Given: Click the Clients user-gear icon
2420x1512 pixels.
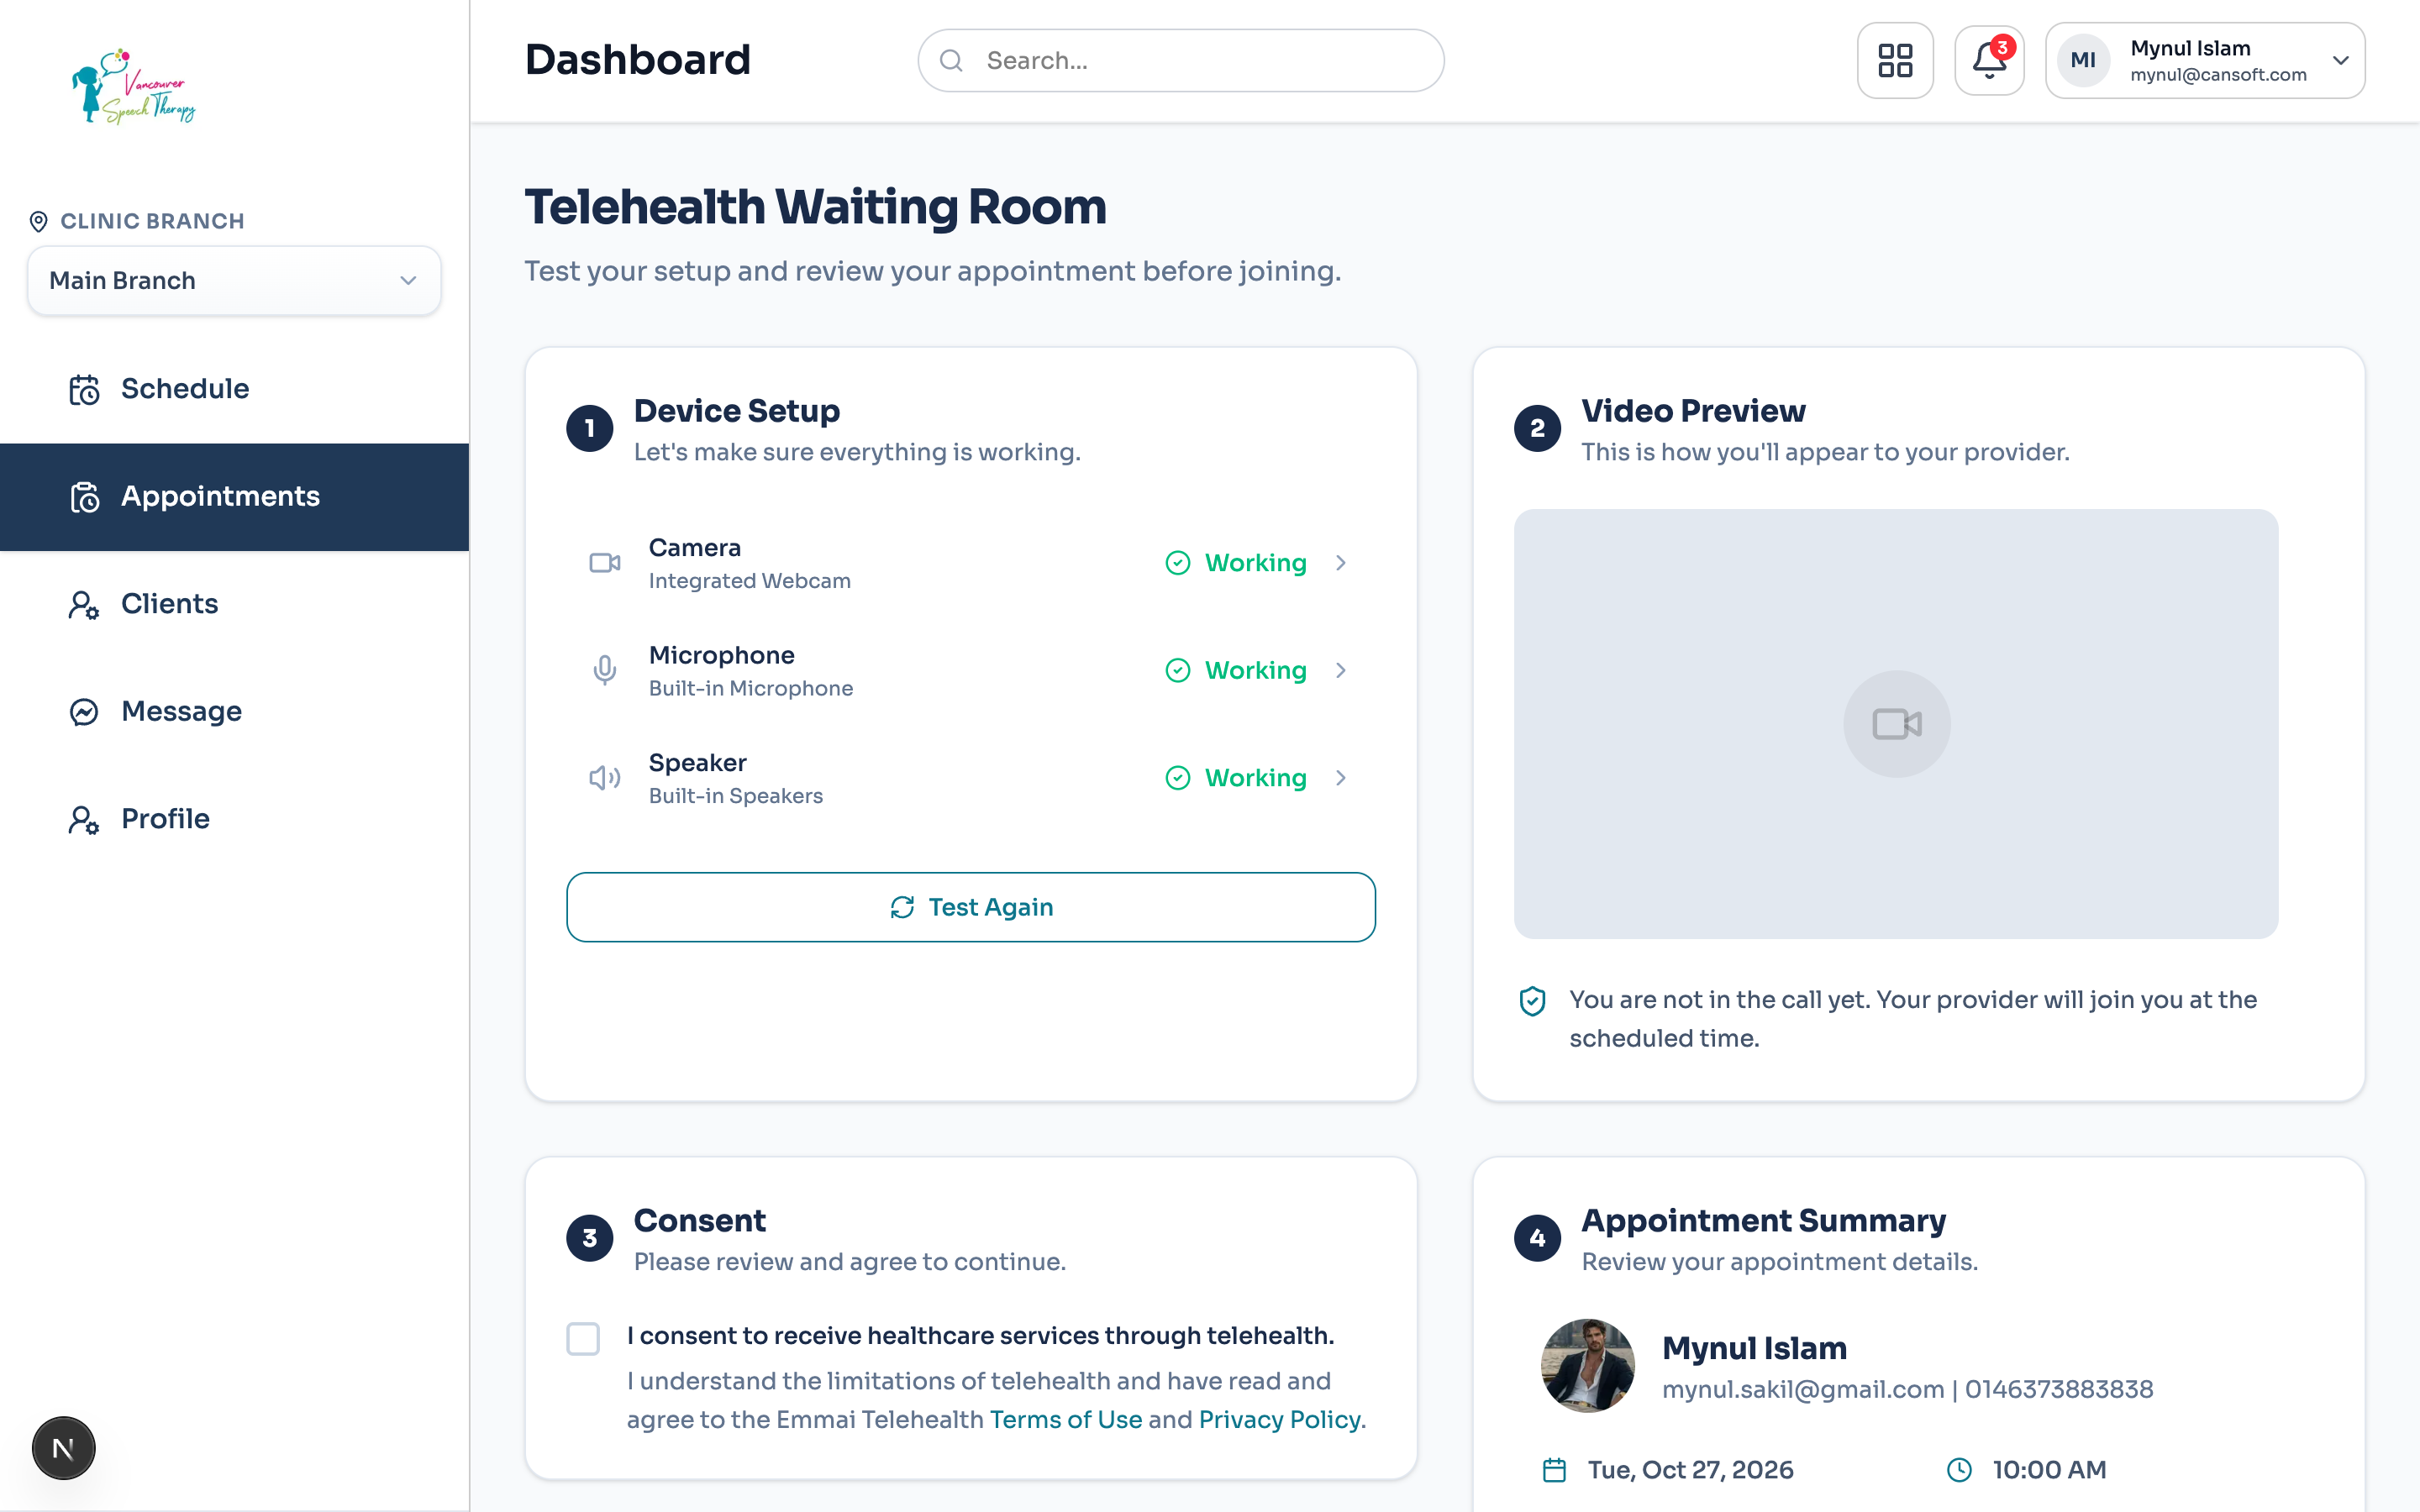Looking at the screenshot, I should 84,604.
